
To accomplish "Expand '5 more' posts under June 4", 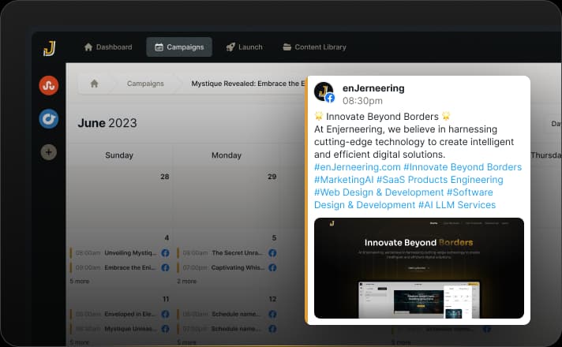I will pyautogui.click(x=79, y=281).
